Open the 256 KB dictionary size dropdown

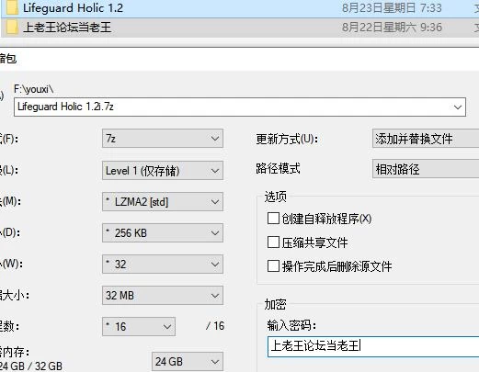tap(163, 233)
